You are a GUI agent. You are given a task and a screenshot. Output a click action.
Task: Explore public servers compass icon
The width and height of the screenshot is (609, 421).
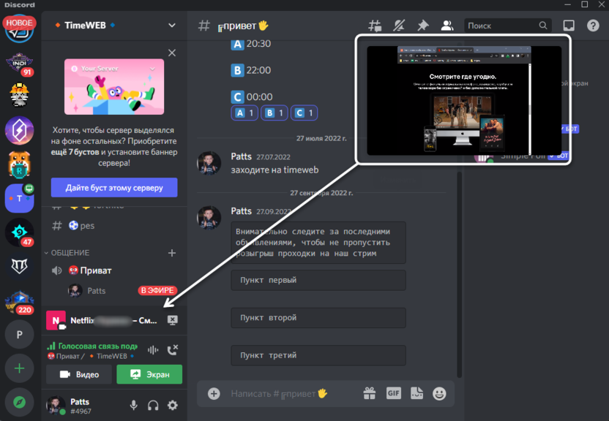[20, 403]
